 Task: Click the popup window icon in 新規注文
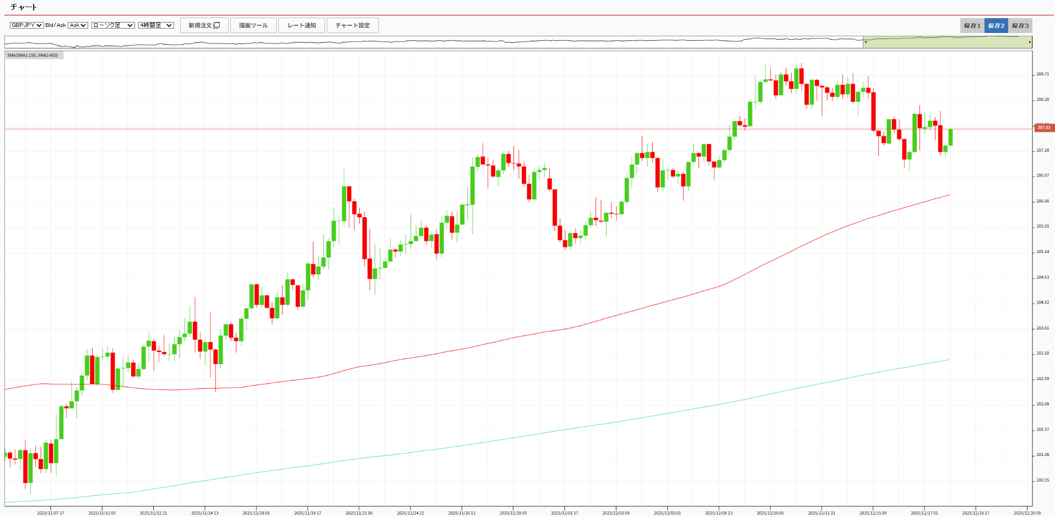coord(217,25)
